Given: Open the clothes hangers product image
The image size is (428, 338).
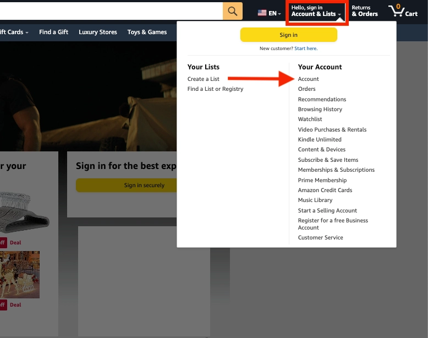Looking at the screenshot, I should click(x=24, y=212).
